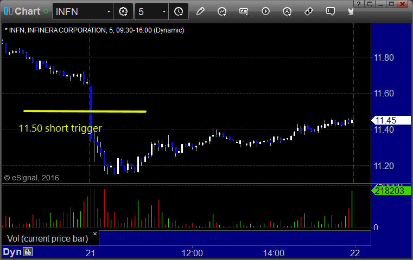Start bar replay play icon
The width and height of the screenshot is (413, 260).
click(x=265, y=11)
